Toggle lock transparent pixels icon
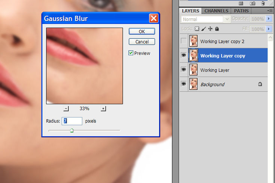The height and width of the screenshot is (183, 275). [x=197, y=29]
